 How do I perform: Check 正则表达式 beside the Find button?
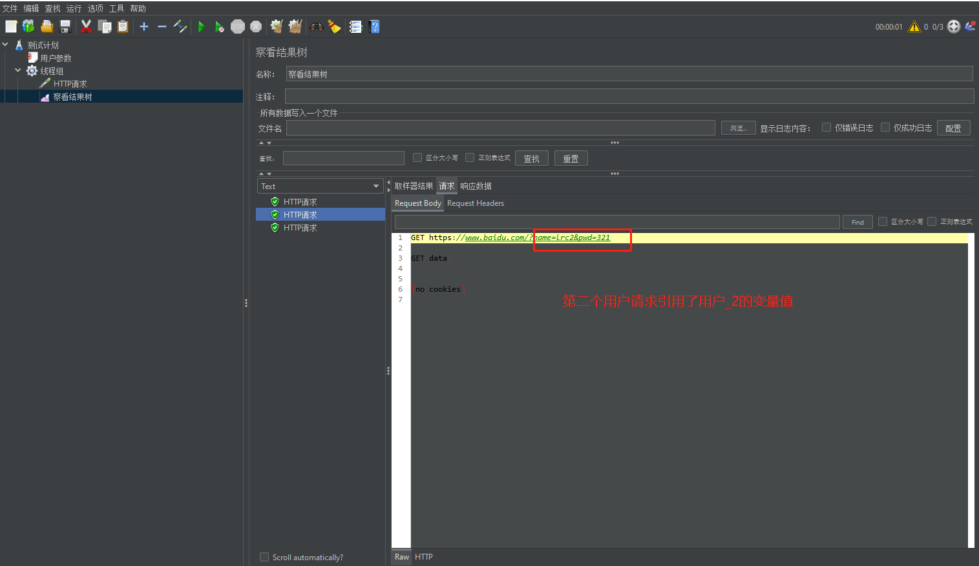click(x=932, y=221)
